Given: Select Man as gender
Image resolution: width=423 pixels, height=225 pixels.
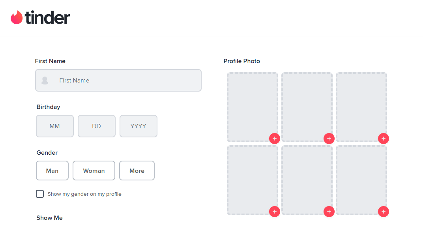Looking at the screenshot, I should 52,171.
